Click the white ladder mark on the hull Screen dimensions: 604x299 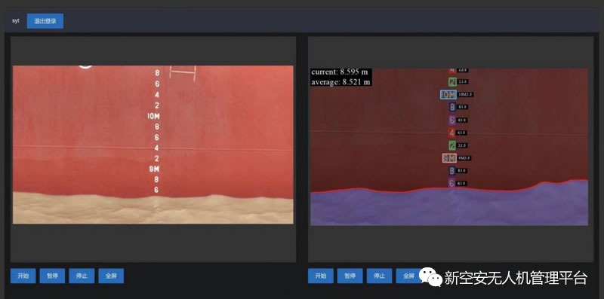coord(183,73)
